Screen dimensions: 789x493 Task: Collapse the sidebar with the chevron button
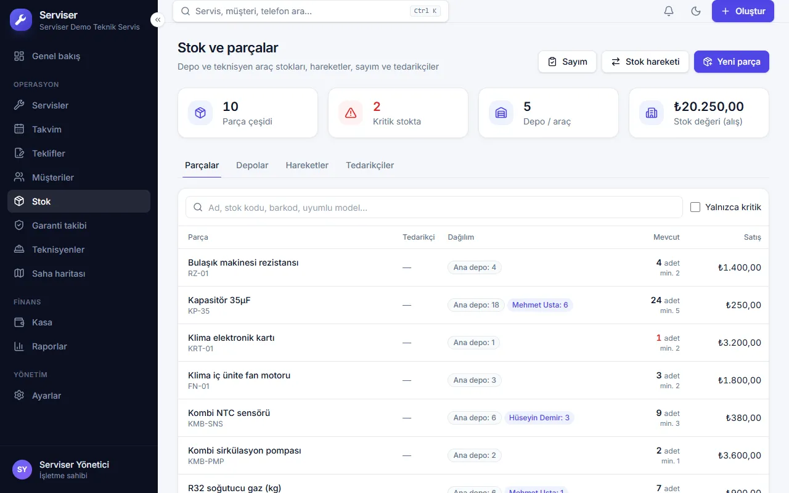point(158,20)
